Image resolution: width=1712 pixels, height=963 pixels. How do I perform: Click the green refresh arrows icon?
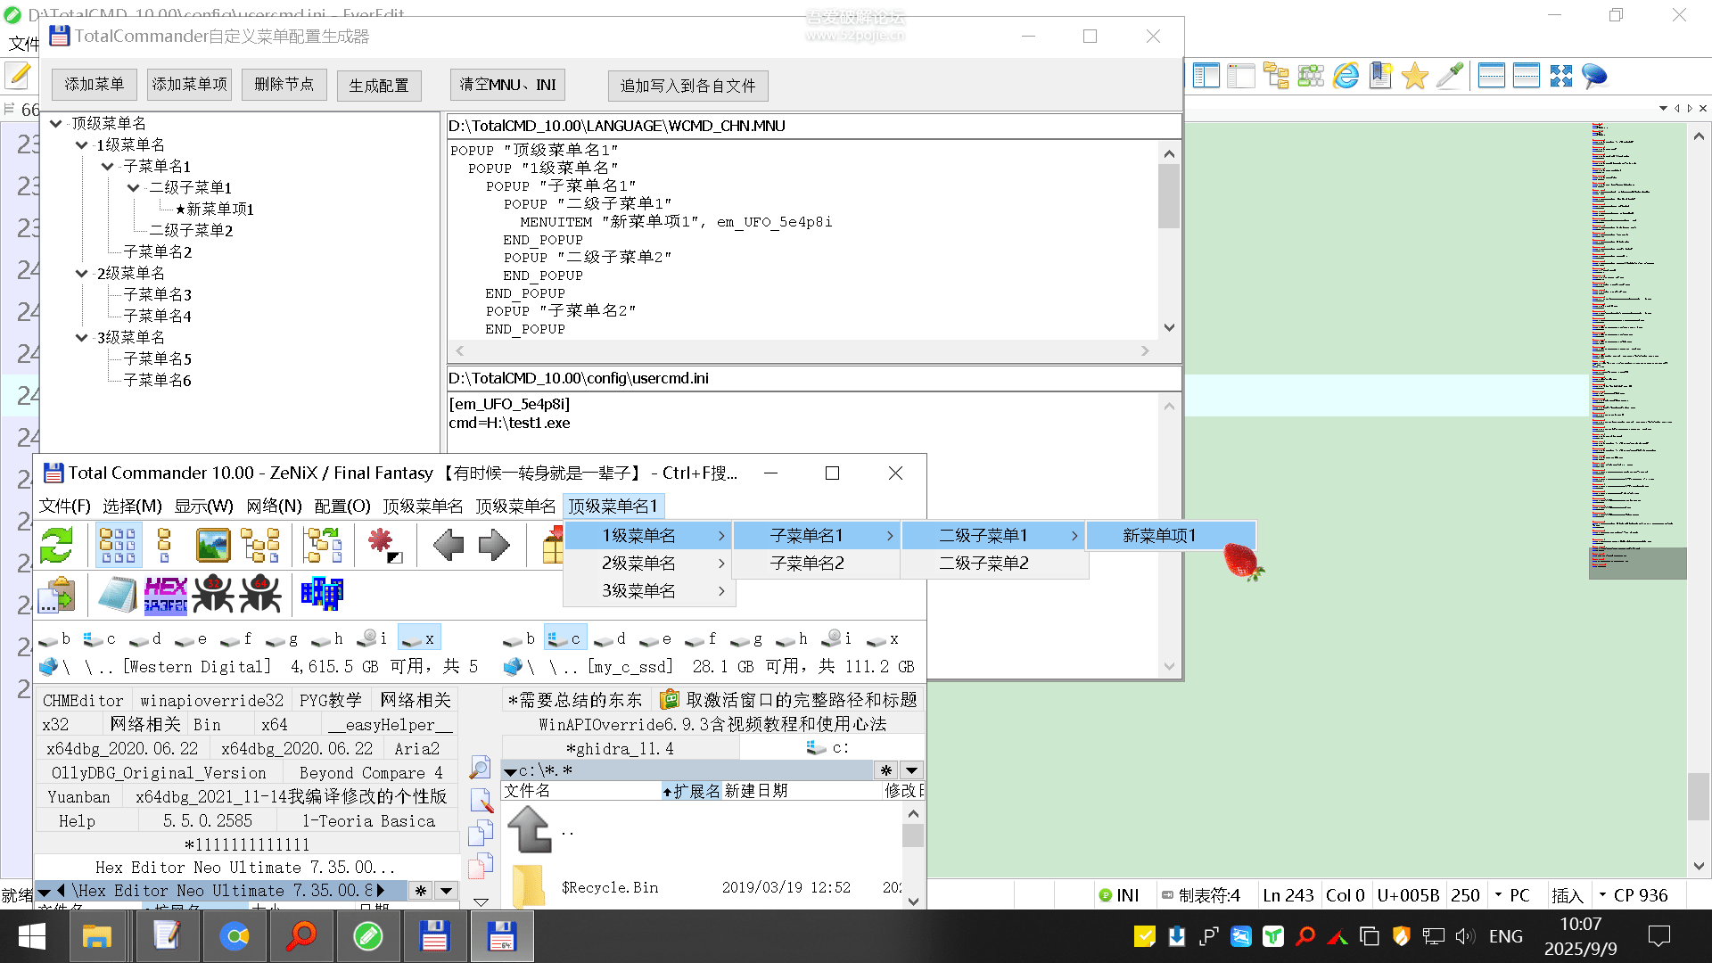(56, 545)
